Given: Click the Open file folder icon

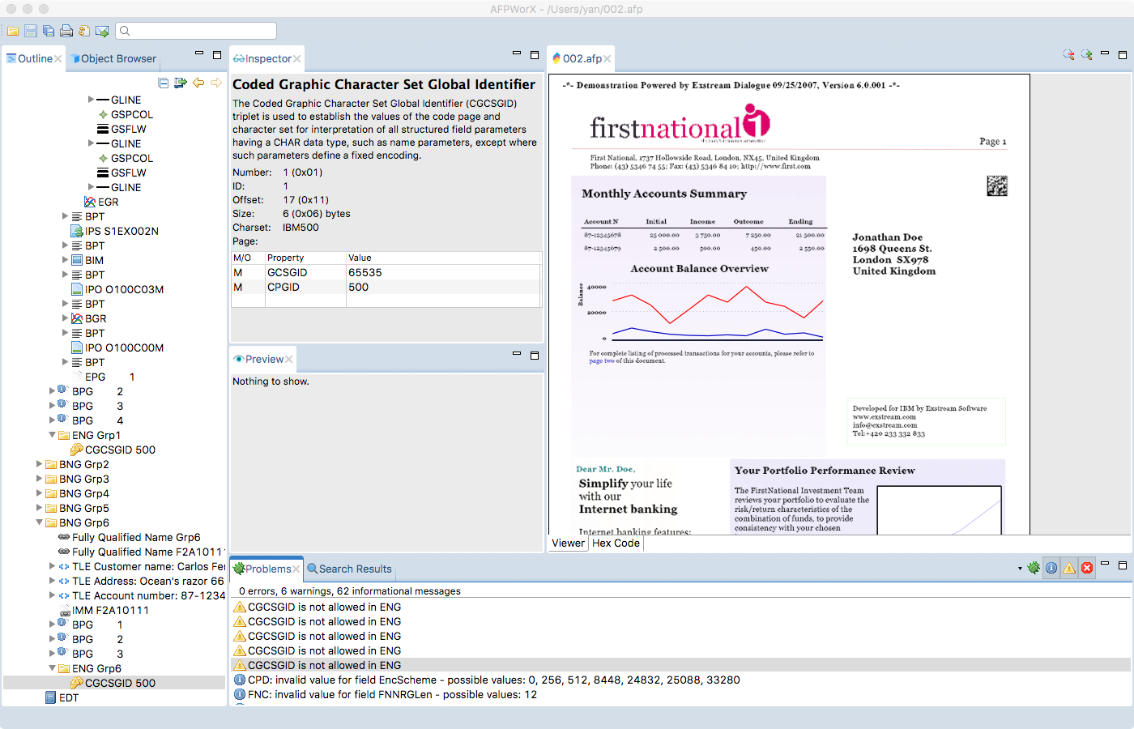Looking at the screenshot, I should click(13, 31).
